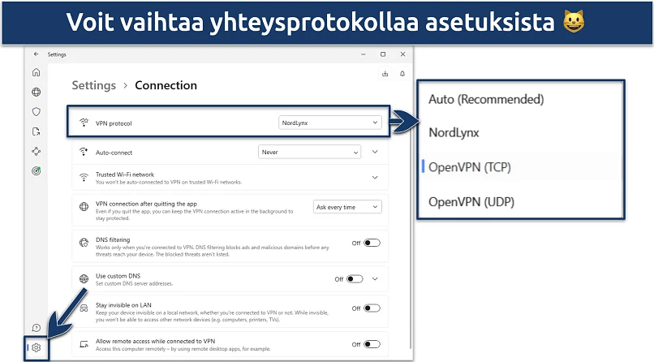Click the 'DNS filtering' label text
This screenshot has height=362, width=654.
(x=113, y=239)
